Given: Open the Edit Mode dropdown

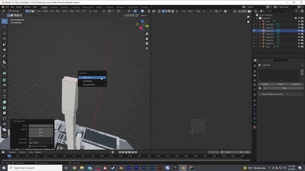Looking at the screenshot, I should 16,11.
